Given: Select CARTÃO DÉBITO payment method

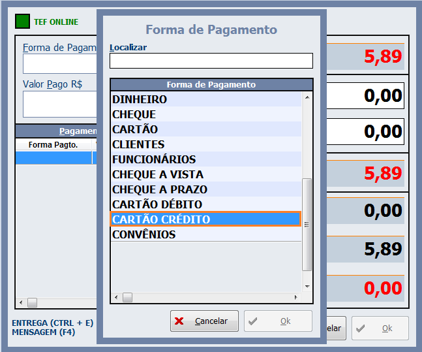Looking at the screenshot, I should click(157, 204).
